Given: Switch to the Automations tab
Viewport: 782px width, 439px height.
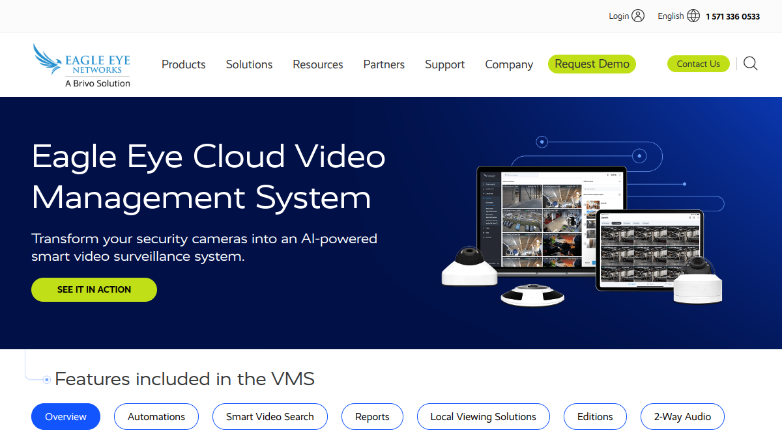Looking at the screenshot, I should tap(156, 417).
